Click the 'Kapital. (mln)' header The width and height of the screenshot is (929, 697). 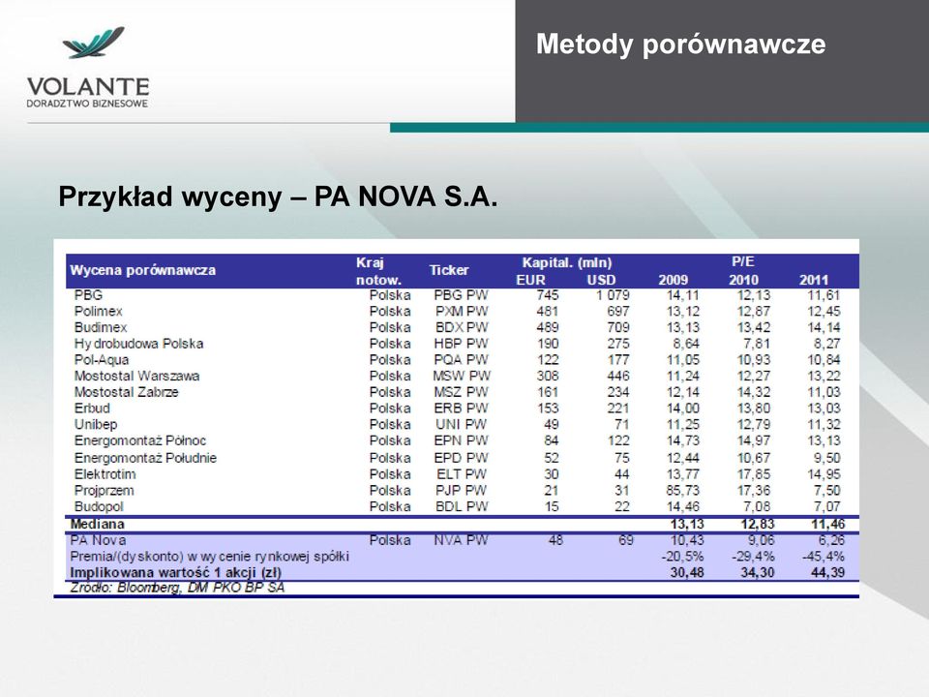click(x=567, y=262)
